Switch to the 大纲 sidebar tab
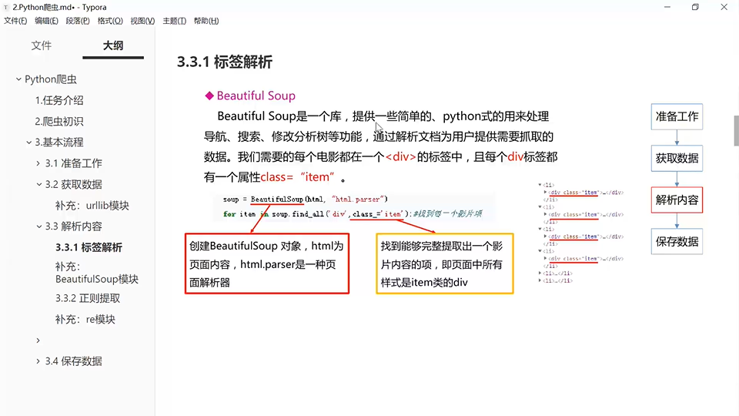The width and height of the screenshot is (739, 416). [x=113, y=45]
